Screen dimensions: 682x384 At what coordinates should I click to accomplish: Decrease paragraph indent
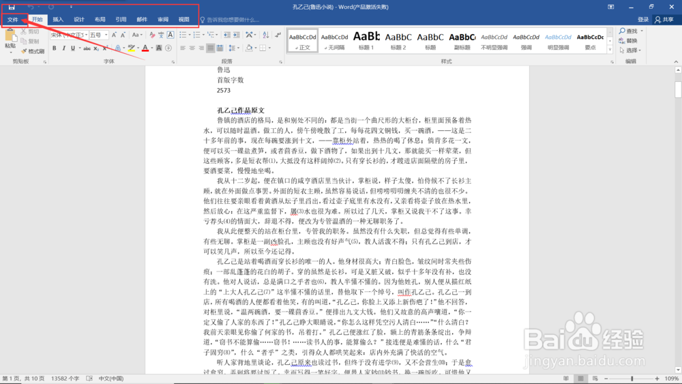point(226,35)
